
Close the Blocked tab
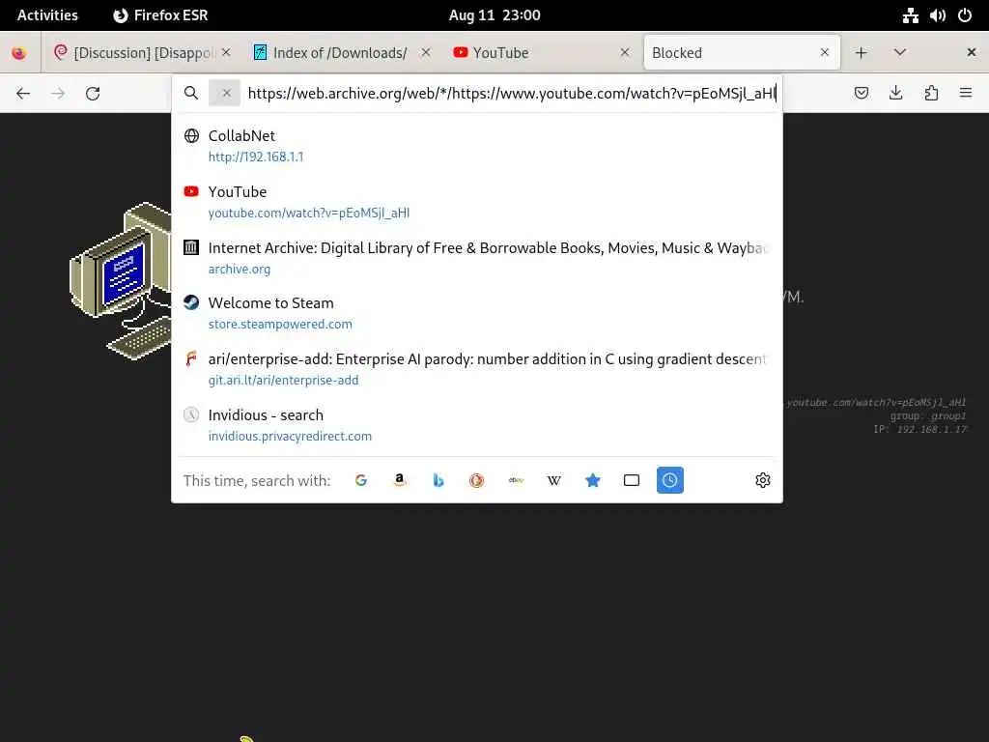pos(825,52)
